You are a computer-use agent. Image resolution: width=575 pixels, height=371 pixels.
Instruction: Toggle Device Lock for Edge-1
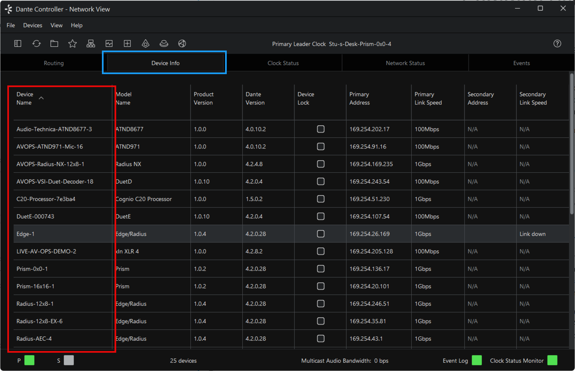coord(321,234)
